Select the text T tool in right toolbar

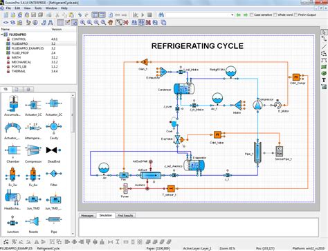click(324, 80)
